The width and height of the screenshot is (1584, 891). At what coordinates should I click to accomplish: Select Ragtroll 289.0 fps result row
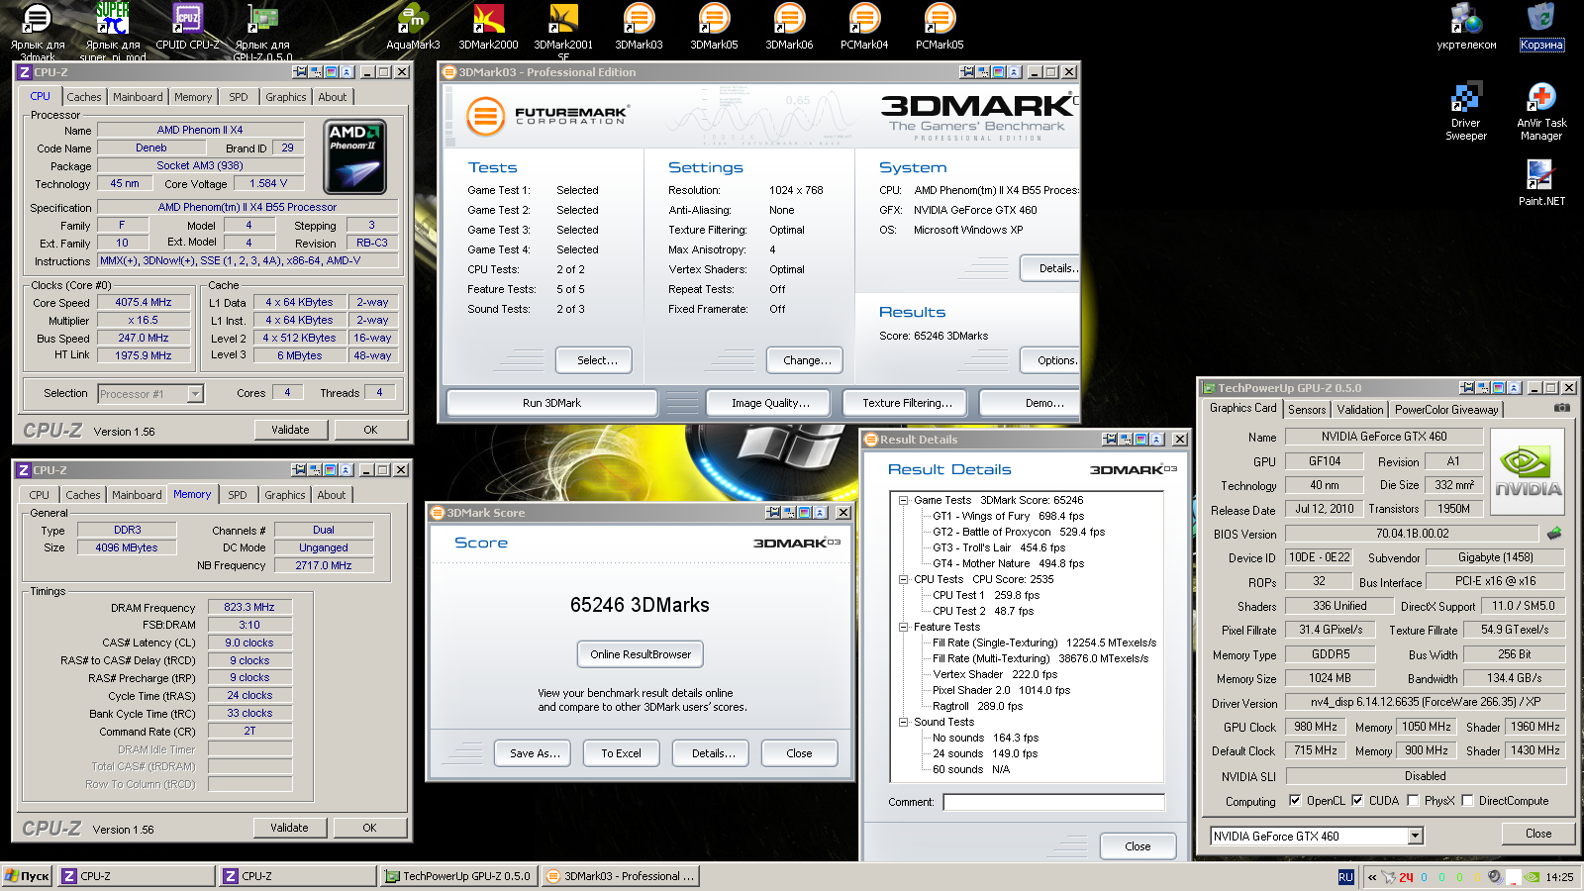coord(977,706)
